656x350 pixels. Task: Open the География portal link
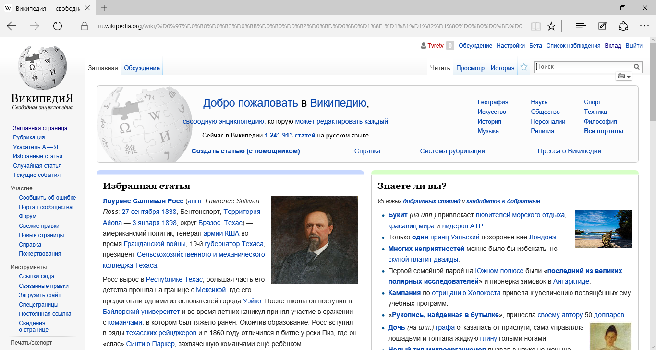point(493,102)
